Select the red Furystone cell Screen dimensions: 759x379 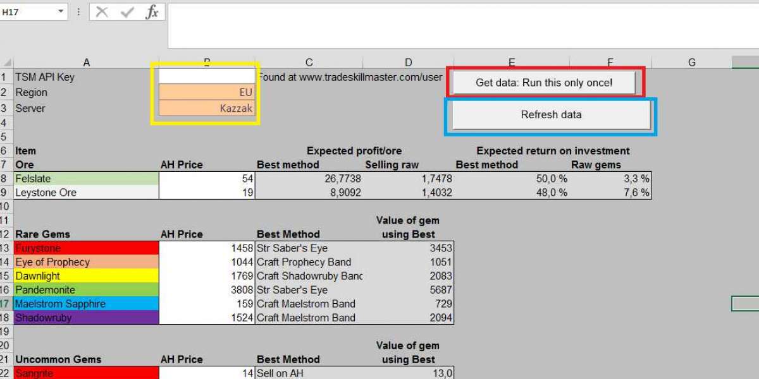click(86, 248)
